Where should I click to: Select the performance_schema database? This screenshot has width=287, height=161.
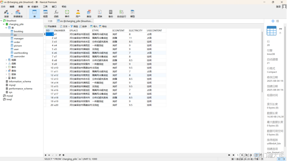click(x=20, y=89)
